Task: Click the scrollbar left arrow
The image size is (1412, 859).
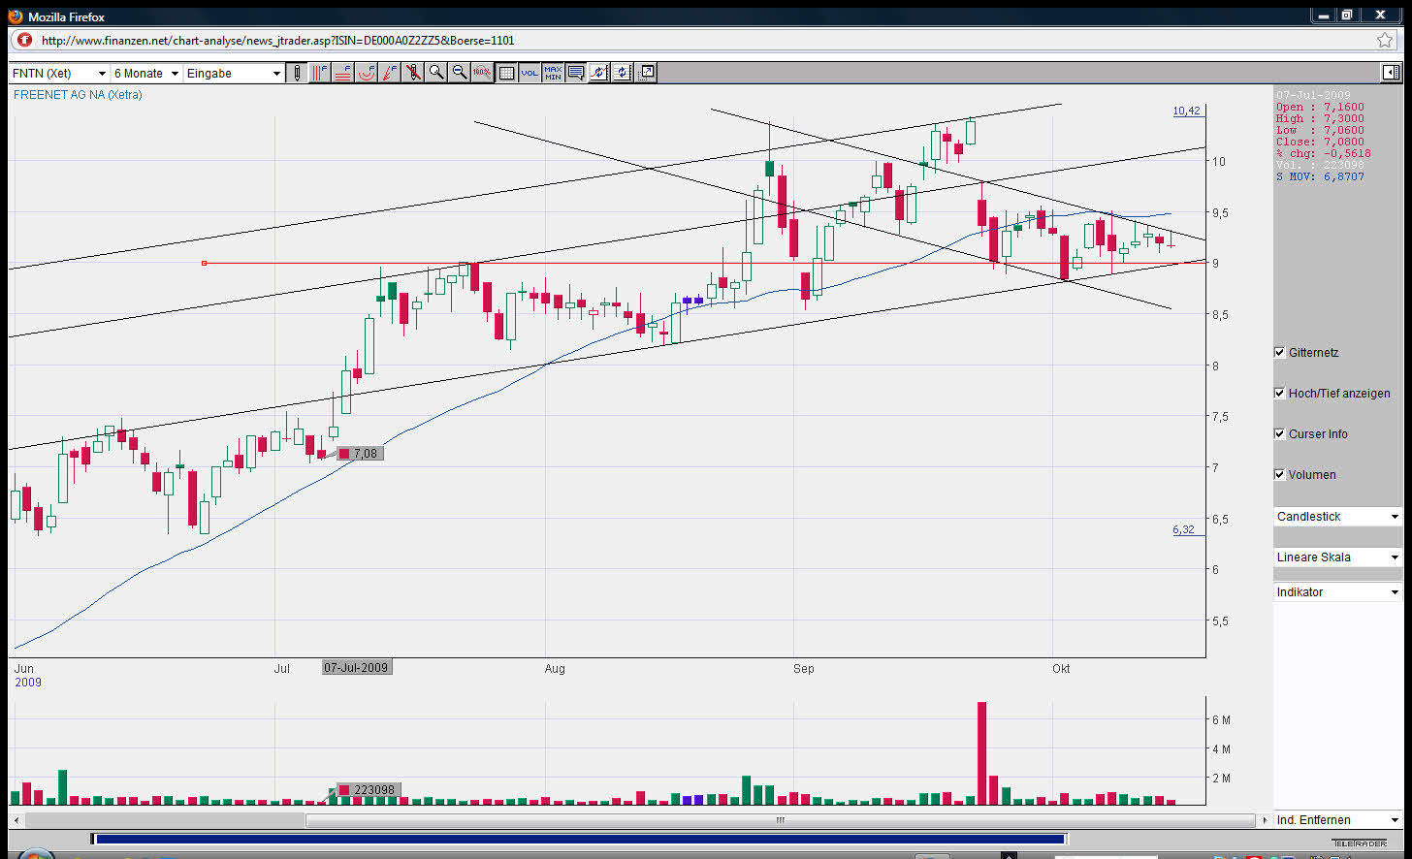Action: pyautogui.click(x=15, y=820)
